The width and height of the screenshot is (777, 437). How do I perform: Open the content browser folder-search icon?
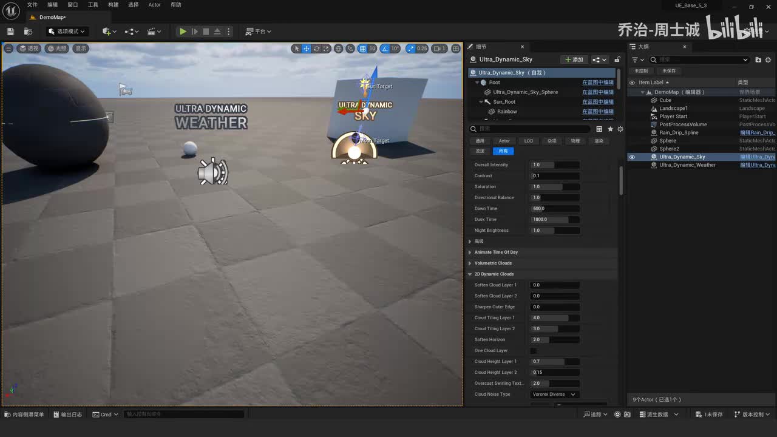click(28, 32)
